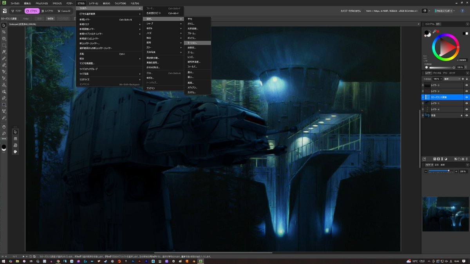This screenshot has width=470, height=264.
Task: Select the Clone stamp tool
Action: pyautogui.click(x=4, y=85)
